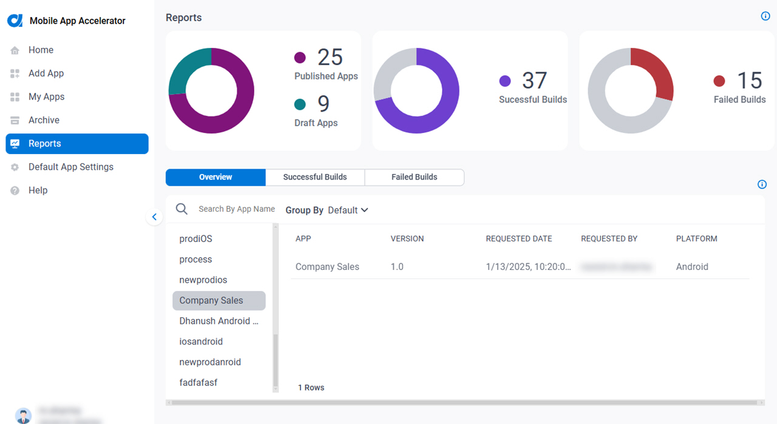Open the Archive section
The width and height of the screenshot is (777, 424).
(77, 120)
